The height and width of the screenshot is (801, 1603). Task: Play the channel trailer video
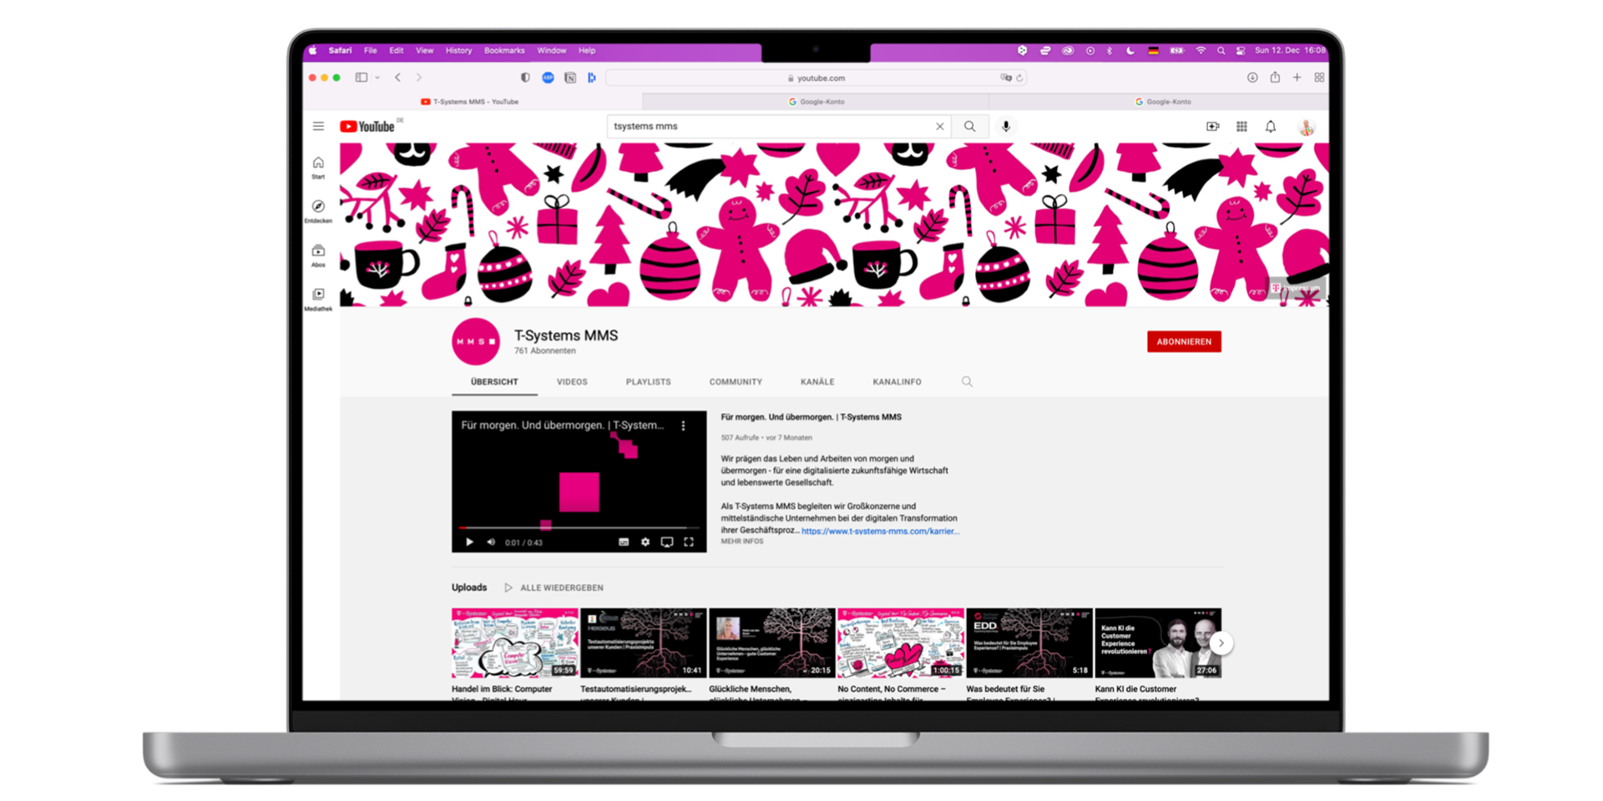pos(469,542)
